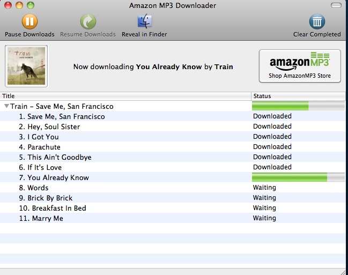
Task: Click Downloaded status for Hey, Soul Sister
Action: pos(272,127)
